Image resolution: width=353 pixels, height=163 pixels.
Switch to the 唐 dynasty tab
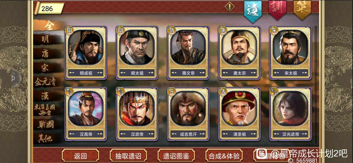45,54
